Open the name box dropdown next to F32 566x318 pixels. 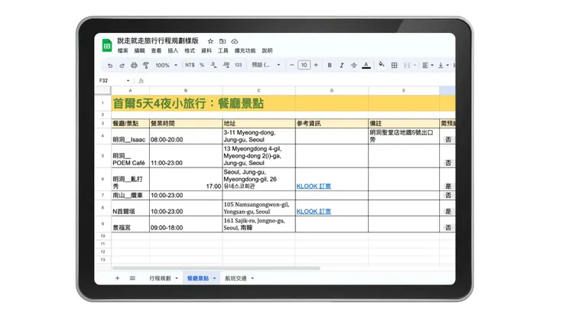tap(128, 80)
